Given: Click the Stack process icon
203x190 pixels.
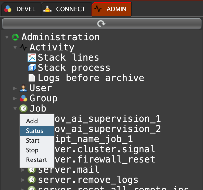Looking at the screenshot, I should click(32, 68).
